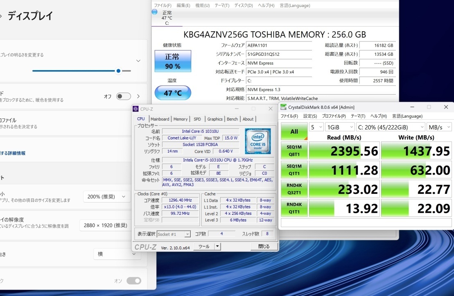Open CrystalDiskMark プロファイル(P) menu

334,116
